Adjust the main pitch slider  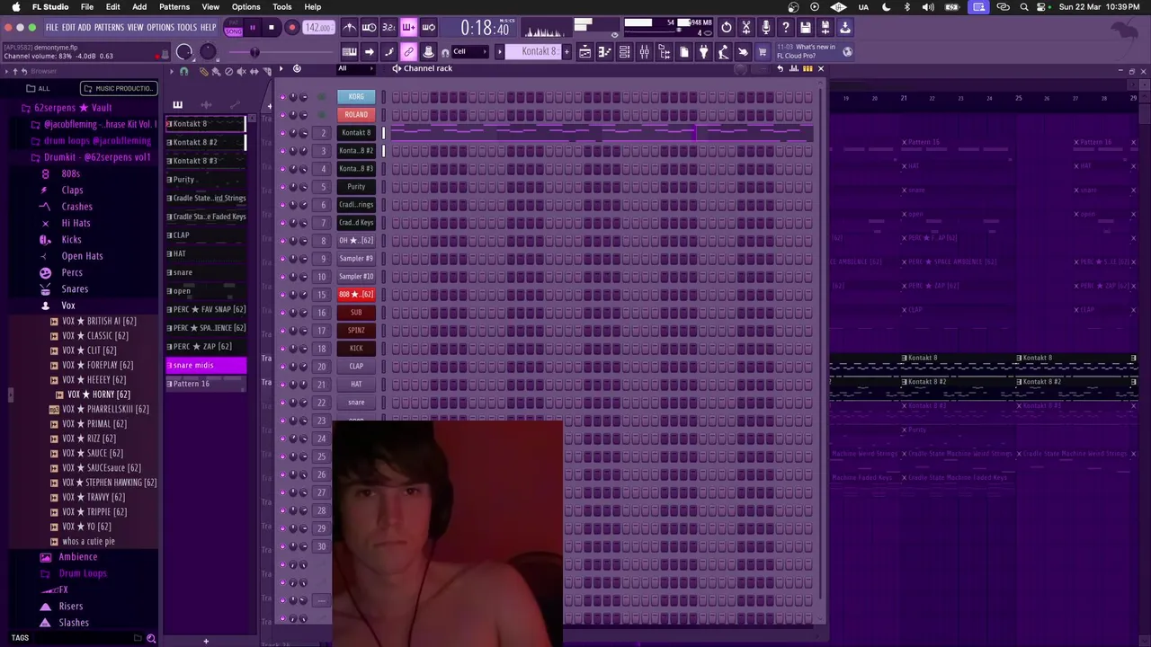click(279, 52)
